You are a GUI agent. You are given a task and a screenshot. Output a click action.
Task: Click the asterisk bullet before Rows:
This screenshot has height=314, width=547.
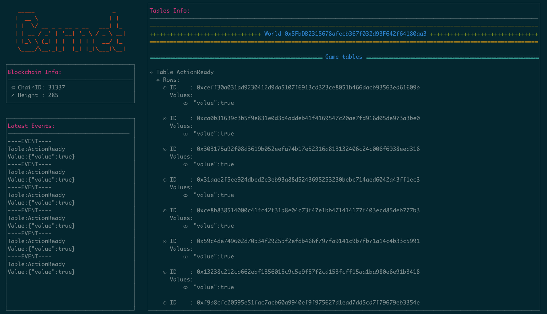pyautogui.click(x=158, y=80)
